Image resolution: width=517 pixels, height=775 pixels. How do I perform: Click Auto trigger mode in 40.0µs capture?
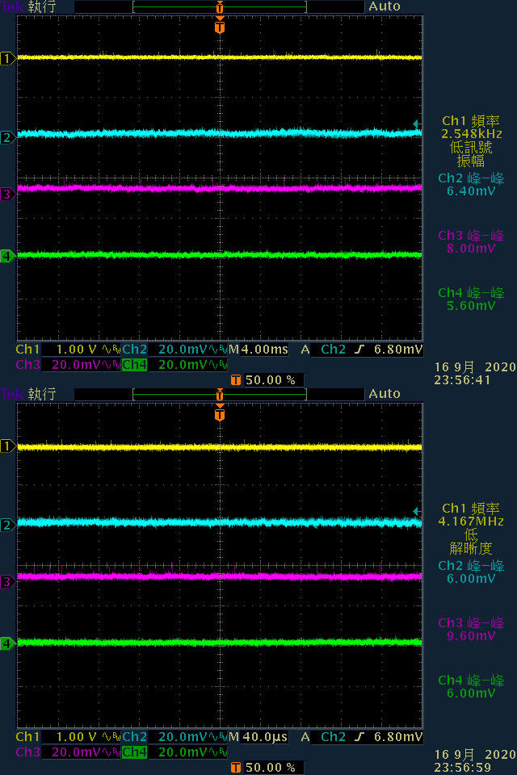(x=385, y=394)
